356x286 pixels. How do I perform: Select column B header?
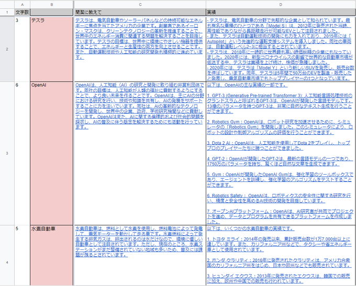(x=52, y=5)
